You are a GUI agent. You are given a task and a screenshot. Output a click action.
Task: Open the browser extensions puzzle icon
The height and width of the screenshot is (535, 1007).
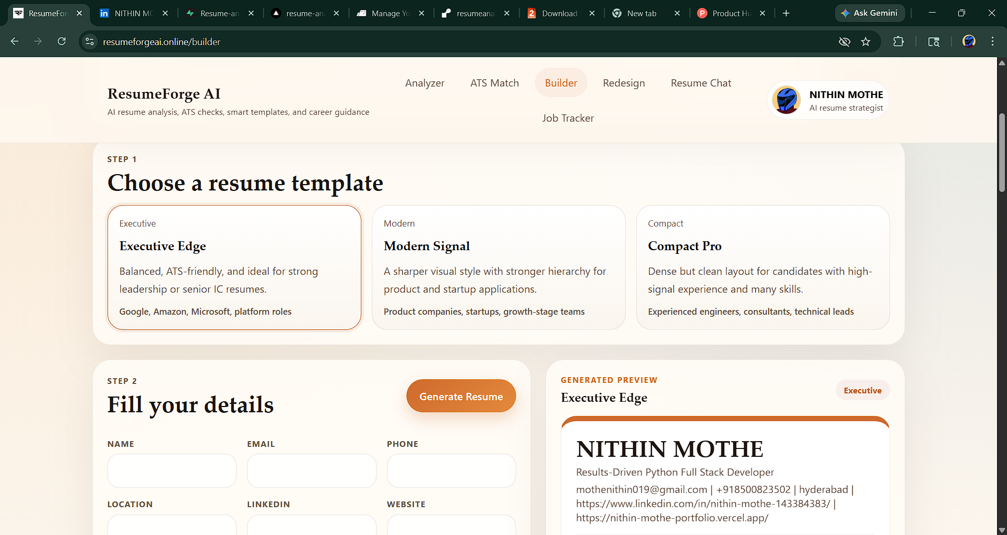pyautogui.click(x=898, y=41)
